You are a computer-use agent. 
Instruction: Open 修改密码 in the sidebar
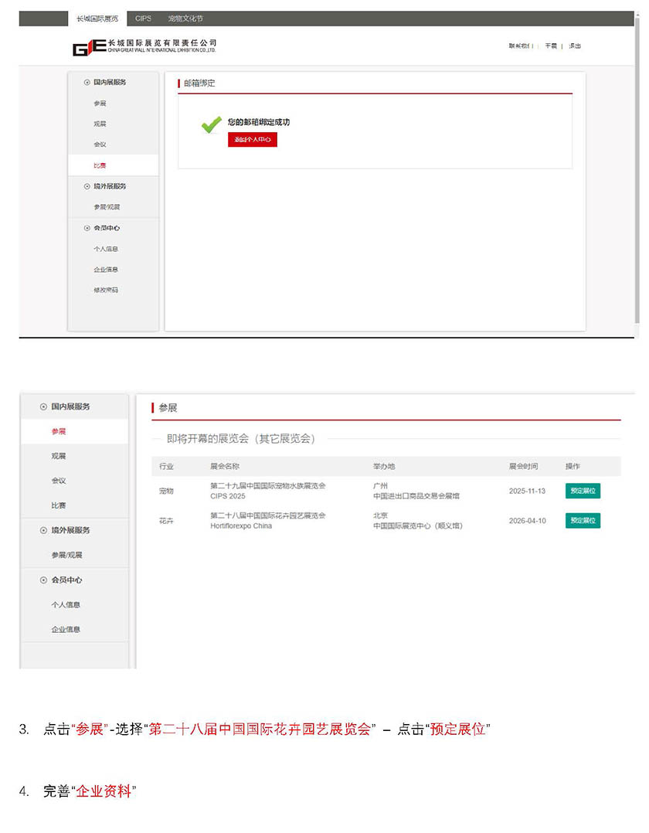[x=106, y=291]
